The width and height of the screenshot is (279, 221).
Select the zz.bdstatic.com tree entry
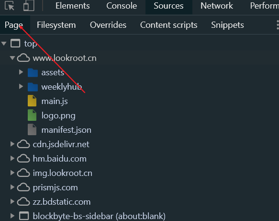click(62, 202)
